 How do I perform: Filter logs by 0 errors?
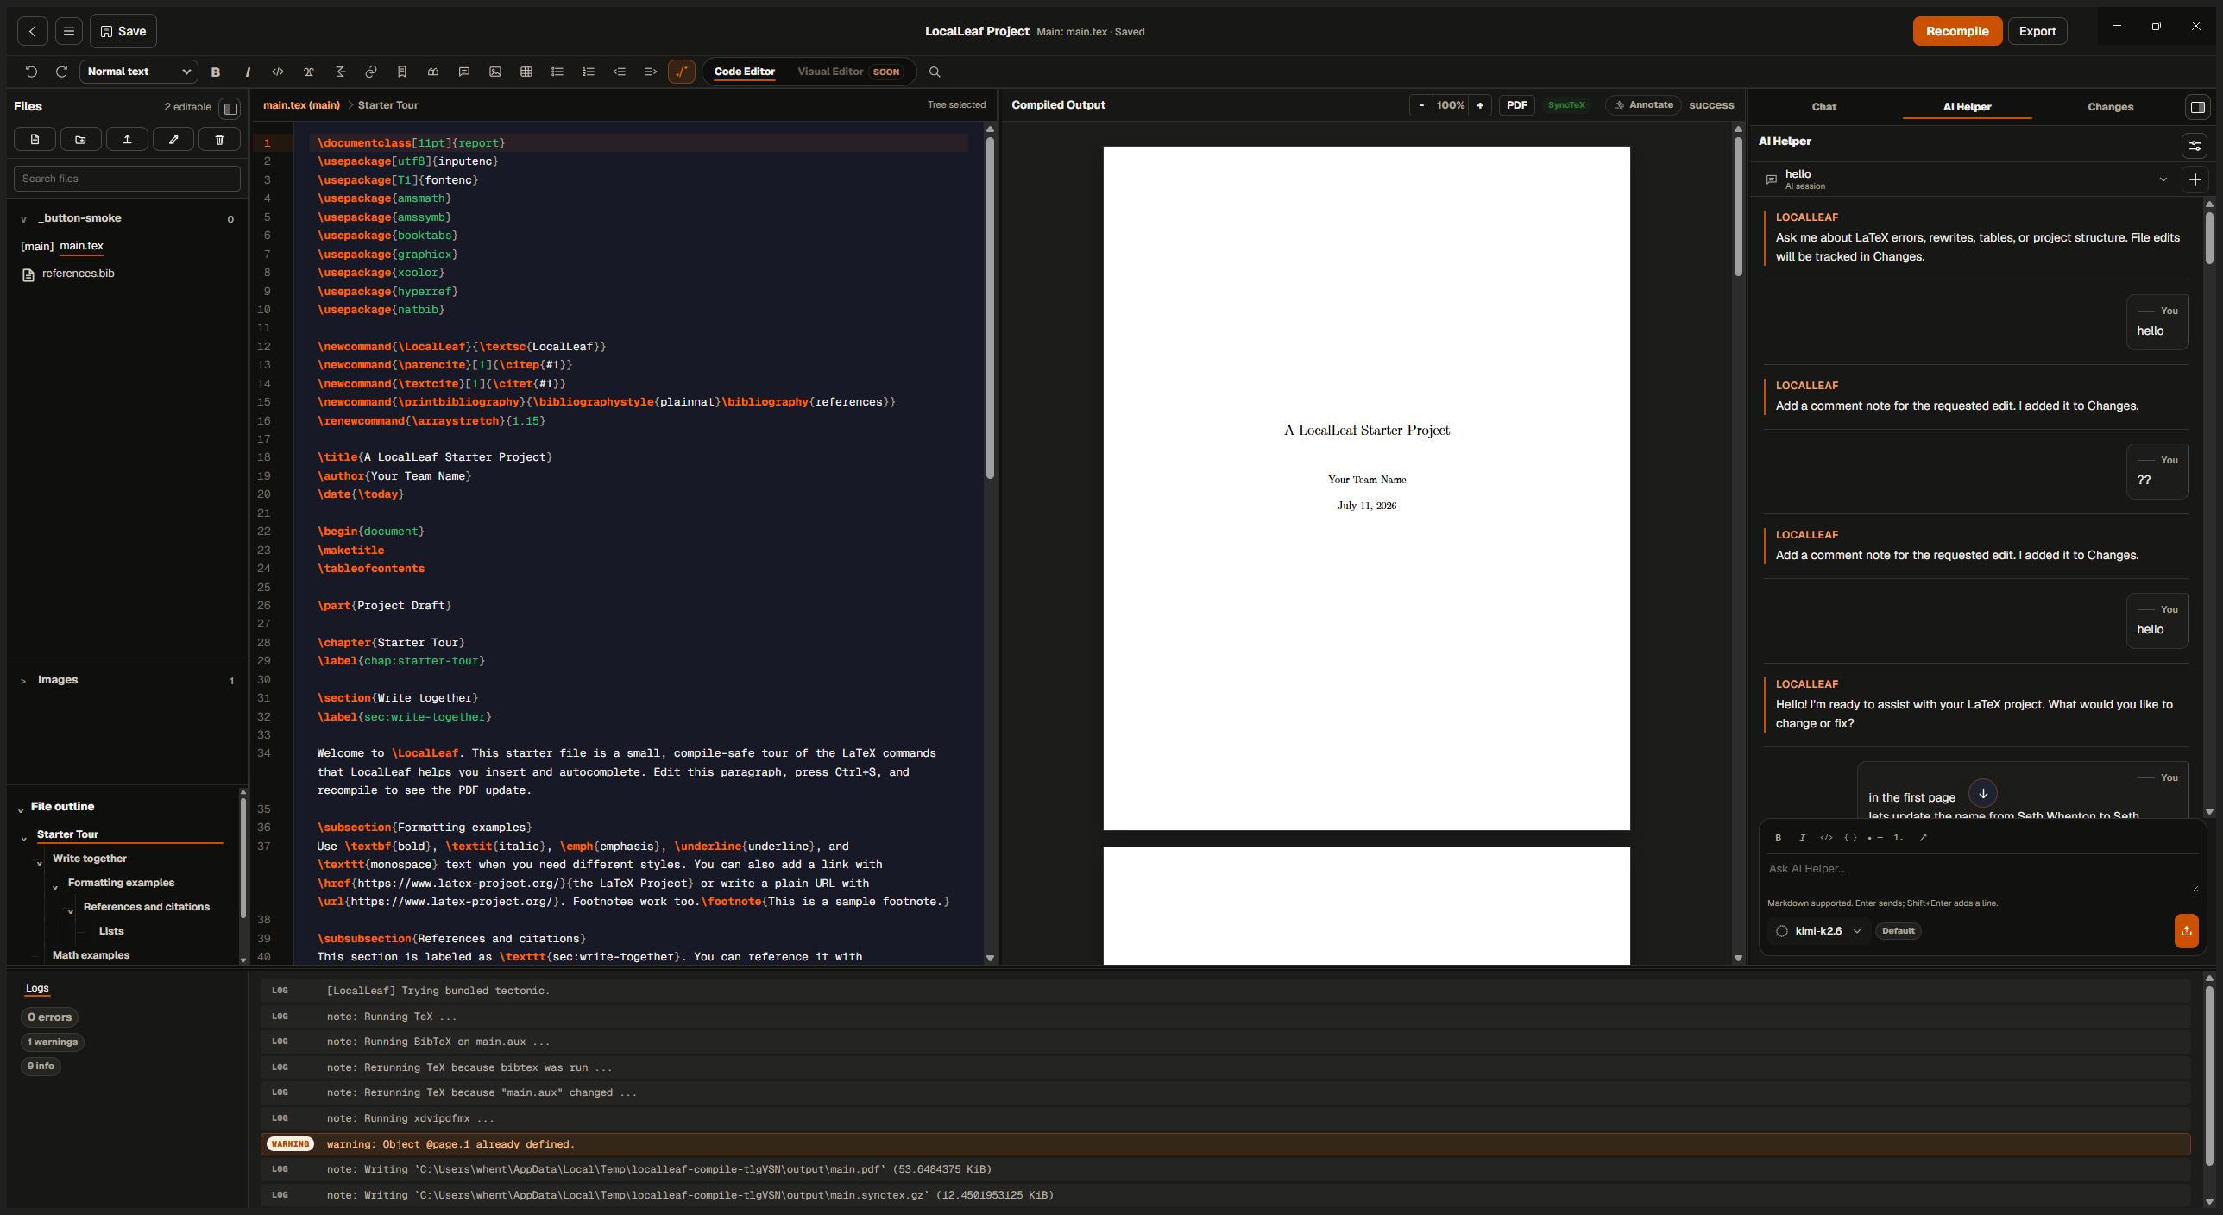(x=49, y=1017)
